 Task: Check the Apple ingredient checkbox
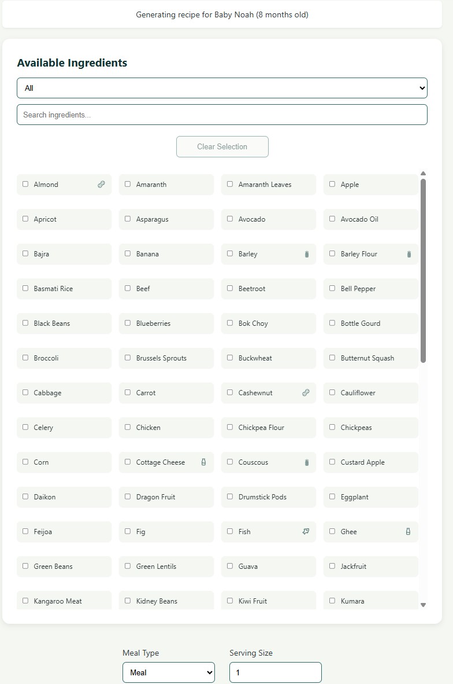332,184
